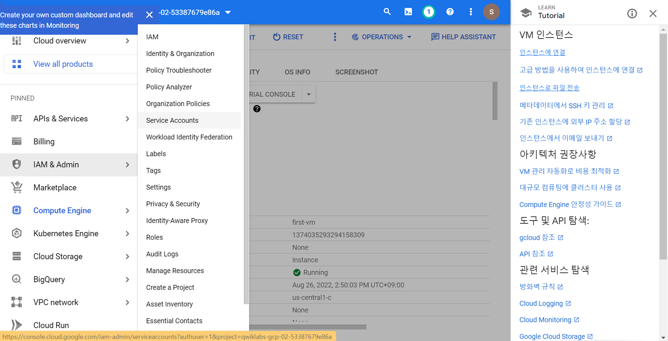The width and height of the screenshot is (668, 341).
Task: Click the Cloud overview icon
Action: 17,40
